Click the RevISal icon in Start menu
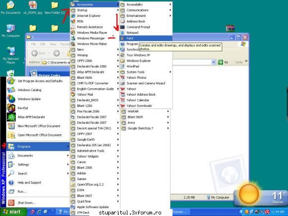The image size is (288, 216). click(x=11, y=108)
